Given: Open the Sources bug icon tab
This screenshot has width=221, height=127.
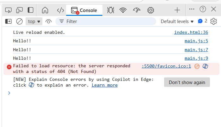Looking at the screenshot, I should click(x=110, y=10).
